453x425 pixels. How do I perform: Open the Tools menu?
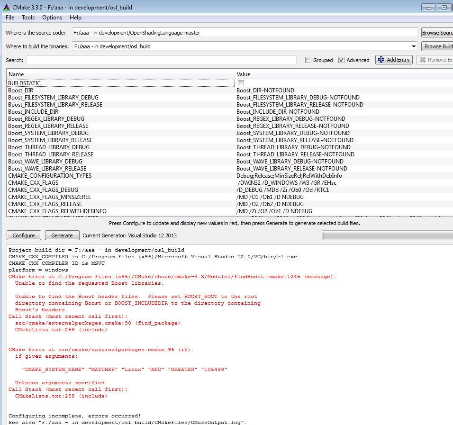28,18
